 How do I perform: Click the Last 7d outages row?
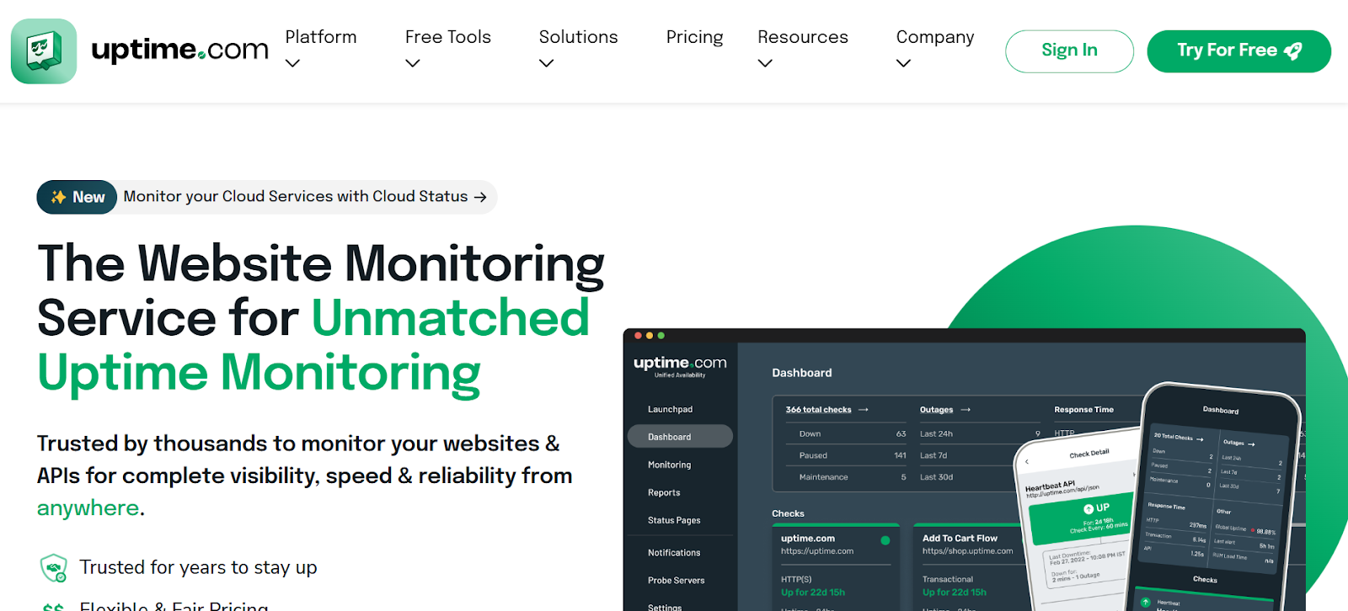coord(969,455)
